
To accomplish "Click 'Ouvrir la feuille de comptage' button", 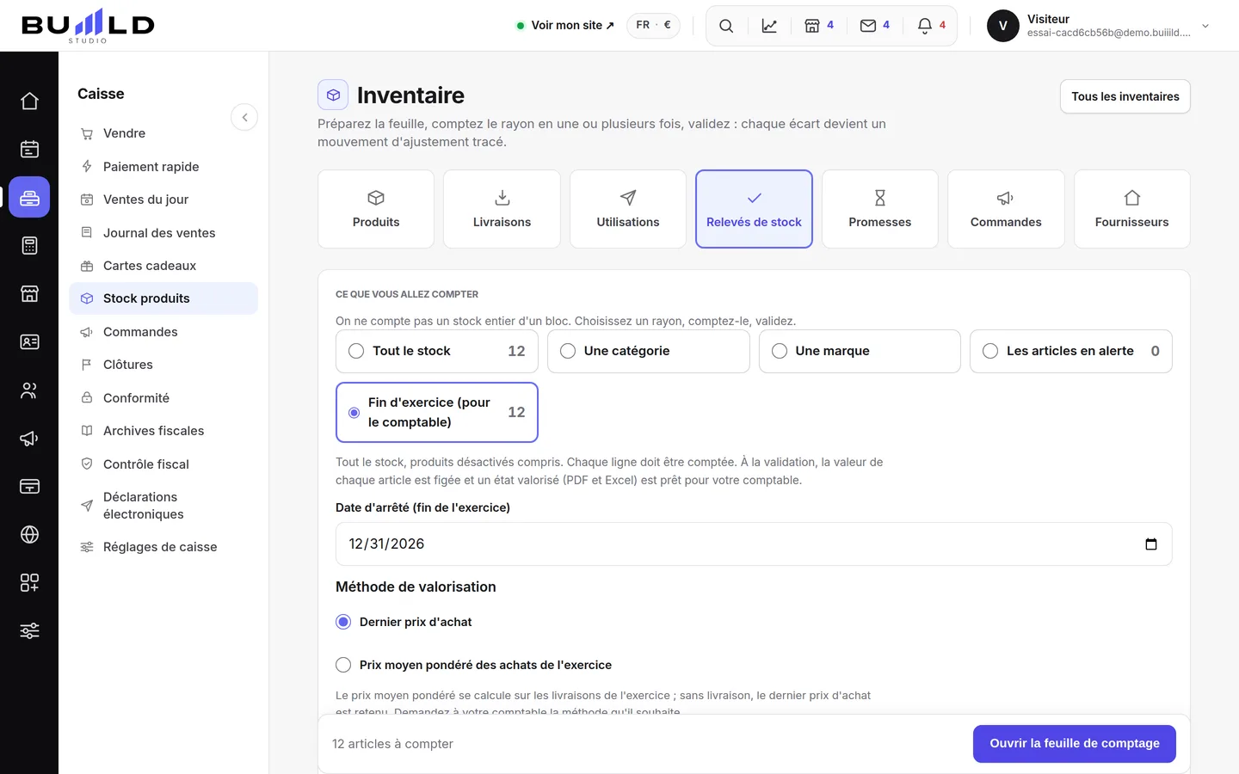I will click(1075, 744).
